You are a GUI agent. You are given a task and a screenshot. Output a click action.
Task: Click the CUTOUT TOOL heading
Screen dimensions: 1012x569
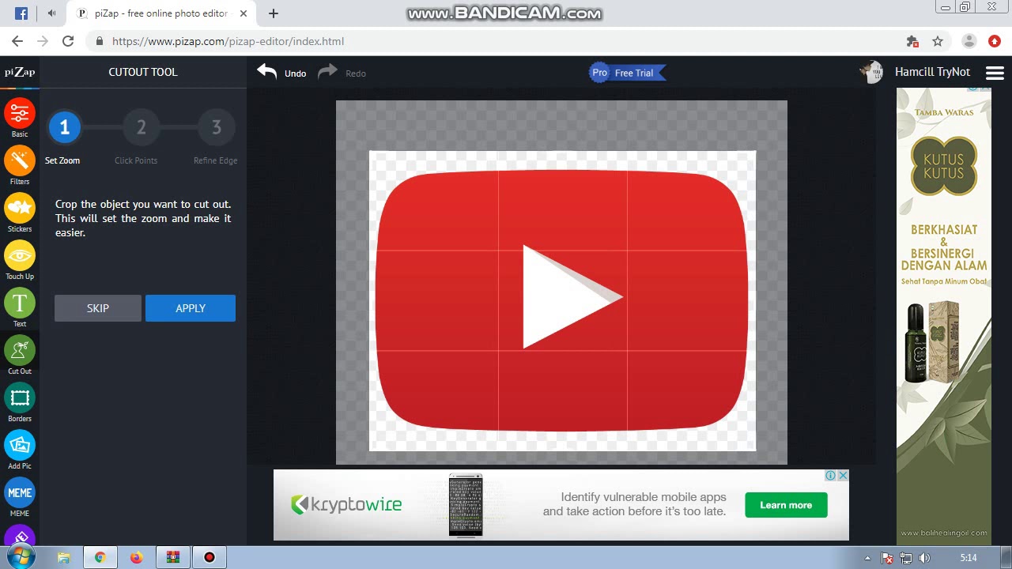coord(143,72)
